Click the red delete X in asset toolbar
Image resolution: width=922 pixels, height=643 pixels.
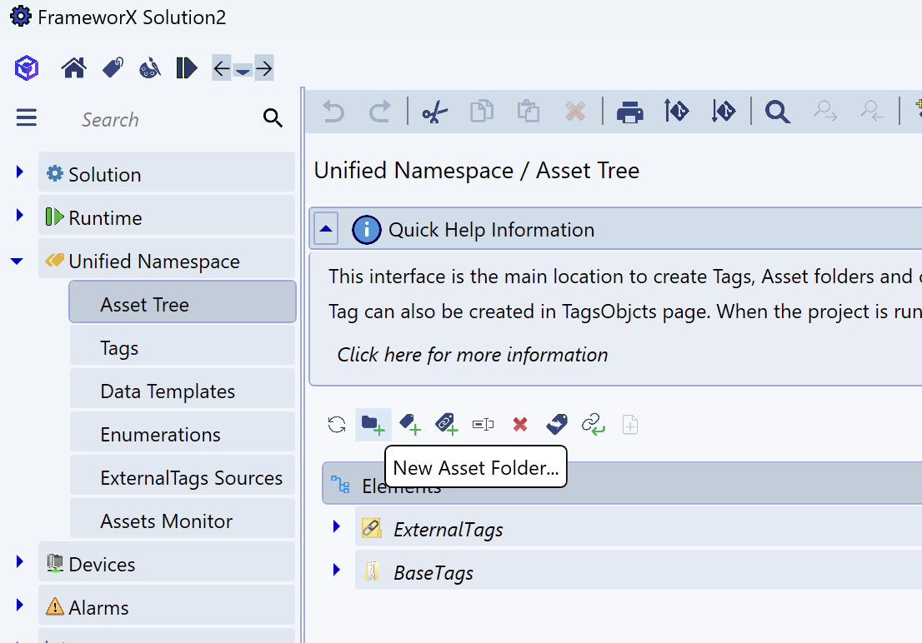point(520,425)
